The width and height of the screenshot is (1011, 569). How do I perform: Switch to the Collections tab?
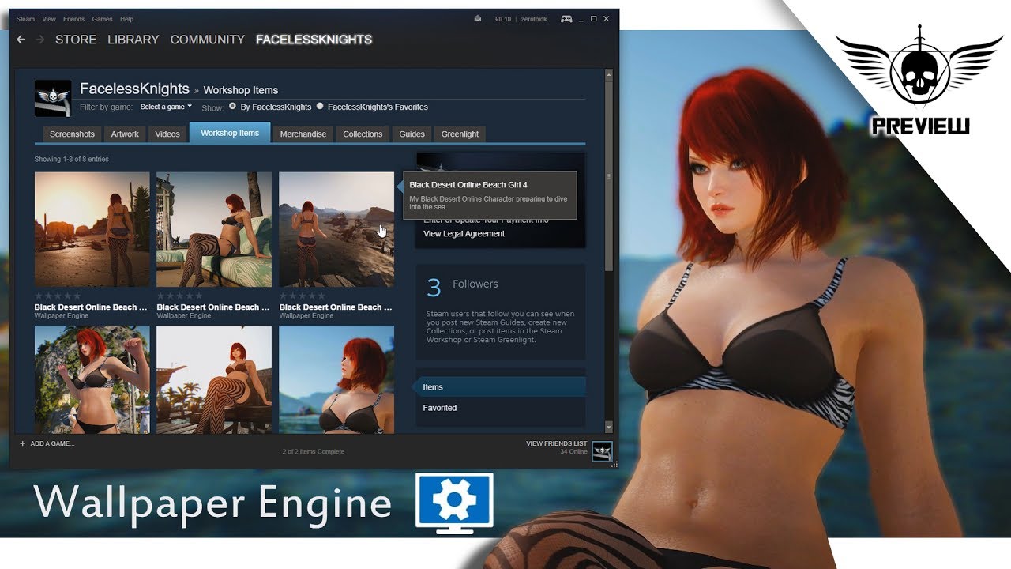[363, 134]
